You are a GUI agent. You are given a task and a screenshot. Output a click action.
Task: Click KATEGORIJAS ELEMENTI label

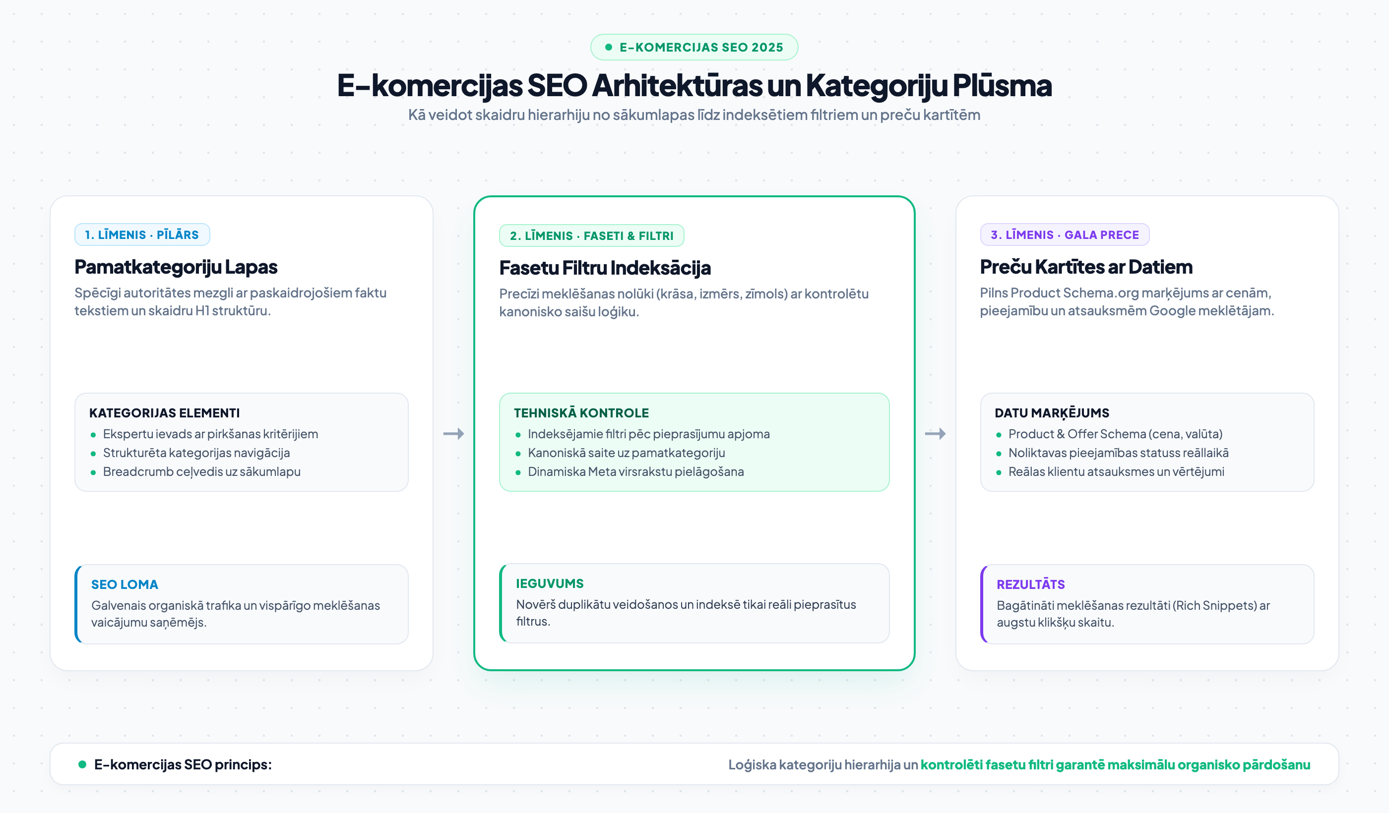pyautogui.click(x=164, y=413)
